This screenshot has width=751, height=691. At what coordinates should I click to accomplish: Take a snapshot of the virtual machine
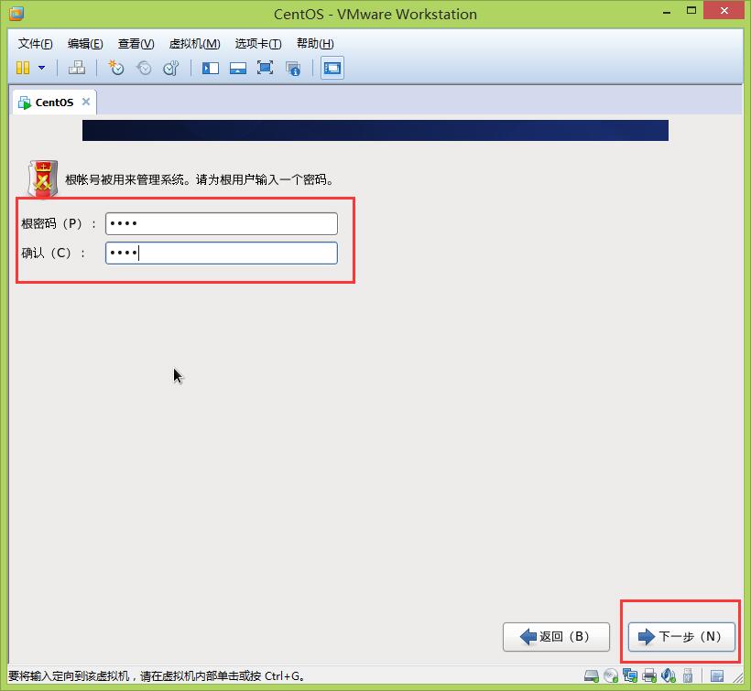point(116,67)
